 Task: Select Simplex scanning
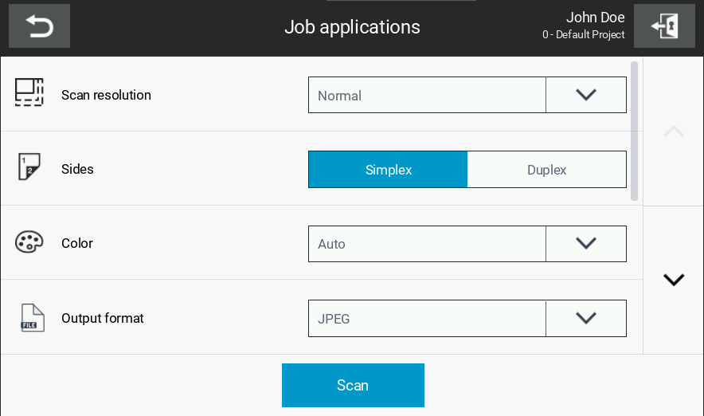(388, 170)
